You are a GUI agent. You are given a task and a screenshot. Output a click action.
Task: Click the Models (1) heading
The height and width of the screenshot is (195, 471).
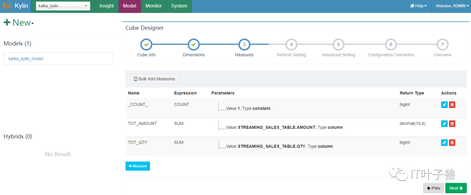17,44
